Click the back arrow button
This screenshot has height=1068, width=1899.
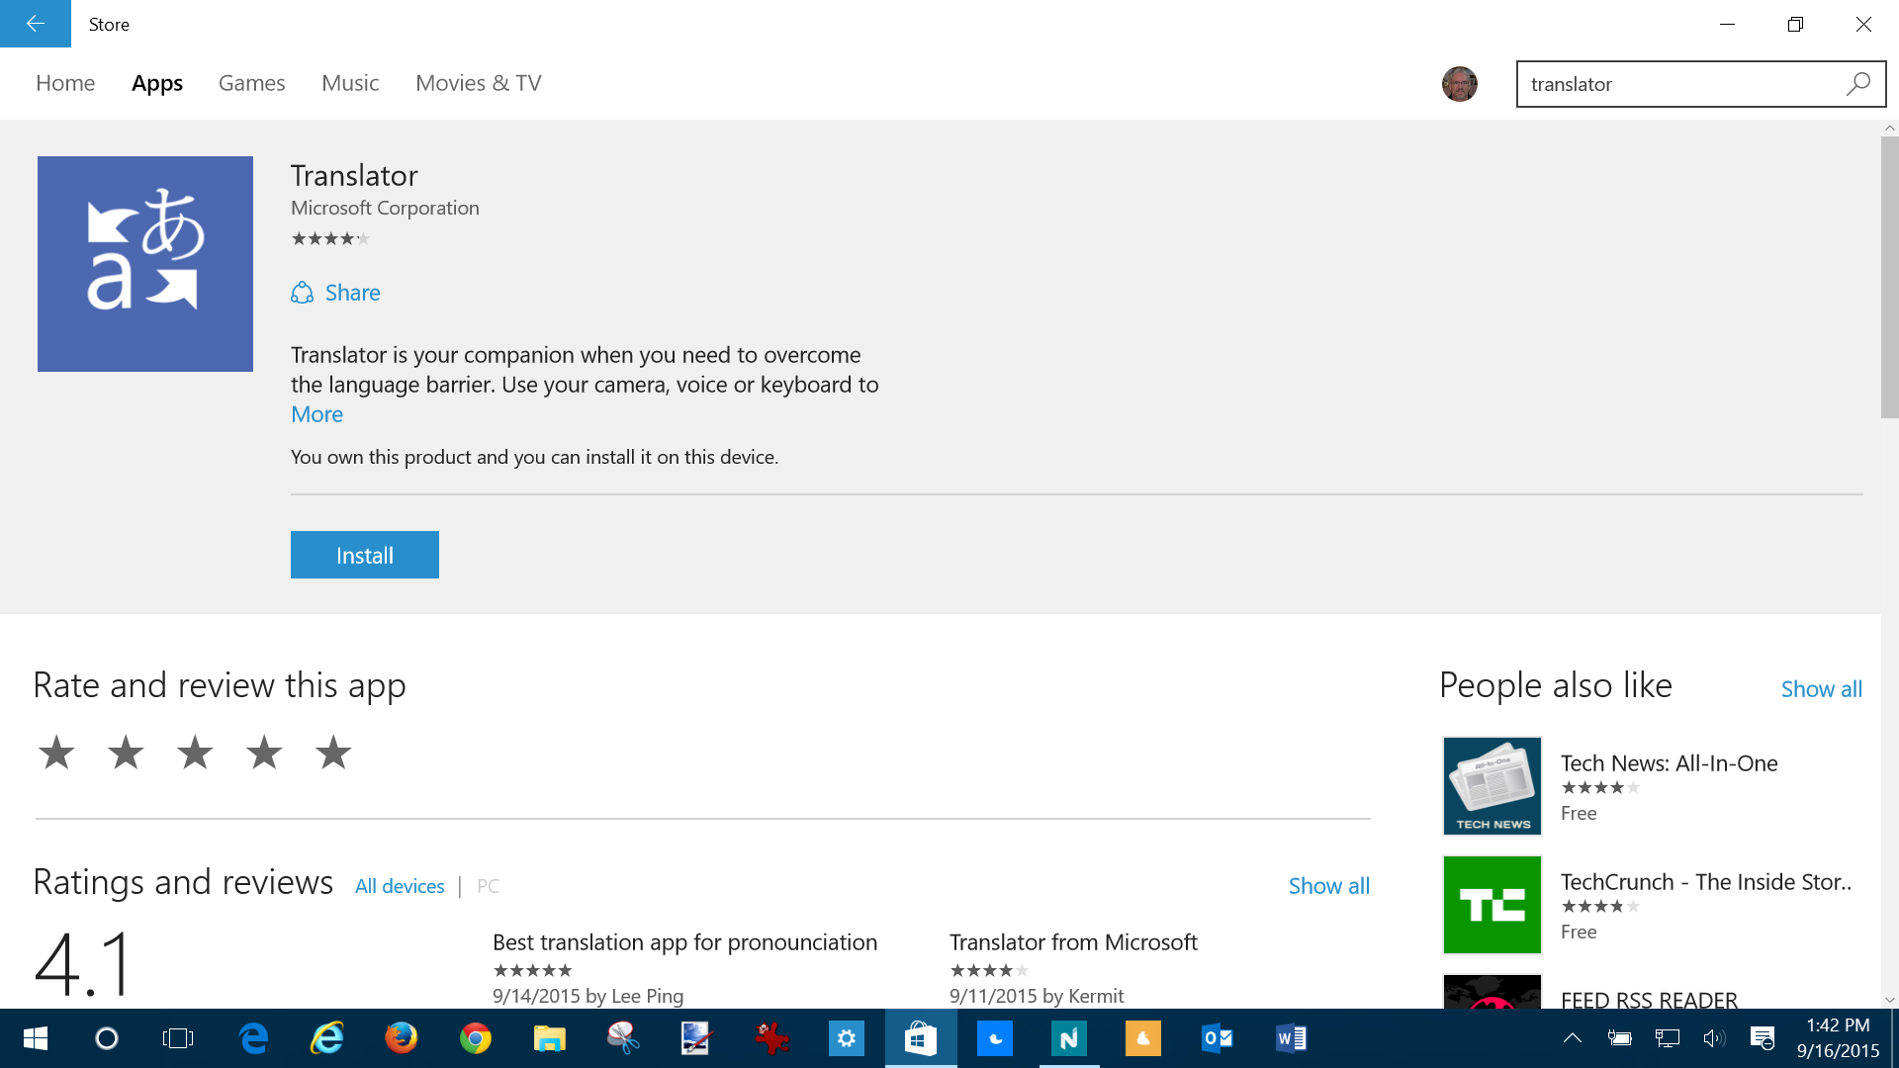[36, 24]
